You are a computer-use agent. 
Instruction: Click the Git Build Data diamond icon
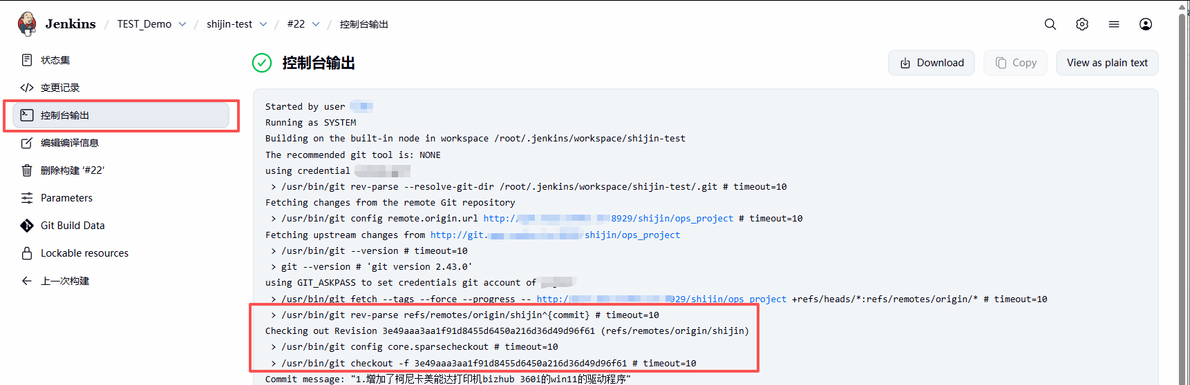(x=27, y=226)
